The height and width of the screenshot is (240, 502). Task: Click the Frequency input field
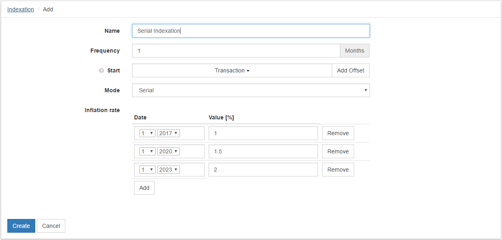click(x=236, y=51)
